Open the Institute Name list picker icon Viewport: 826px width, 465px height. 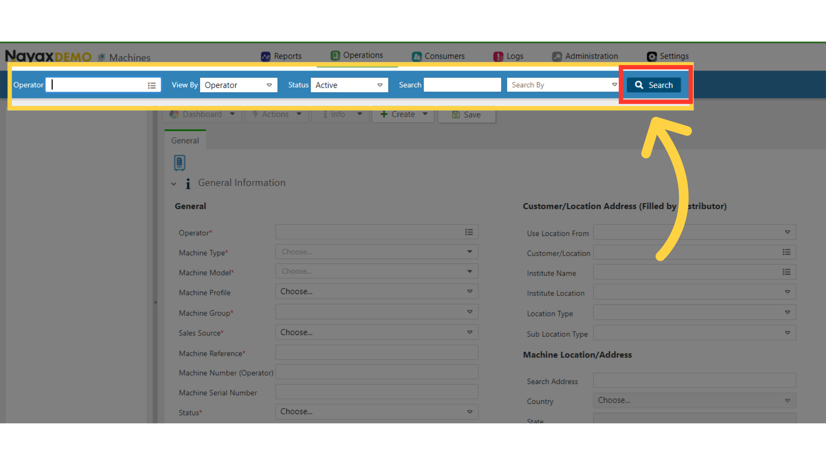click(786, 272)
